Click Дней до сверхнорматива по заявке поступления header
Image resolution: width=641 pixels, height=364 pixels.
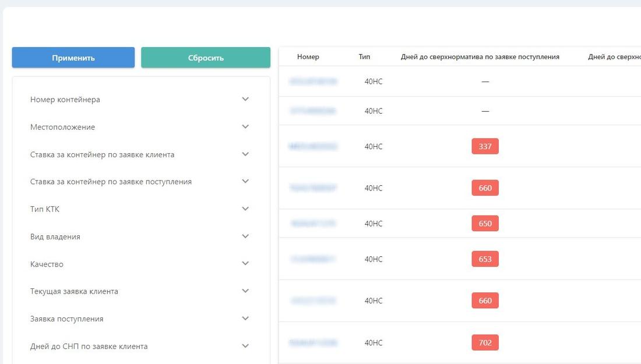click(480, 57)
